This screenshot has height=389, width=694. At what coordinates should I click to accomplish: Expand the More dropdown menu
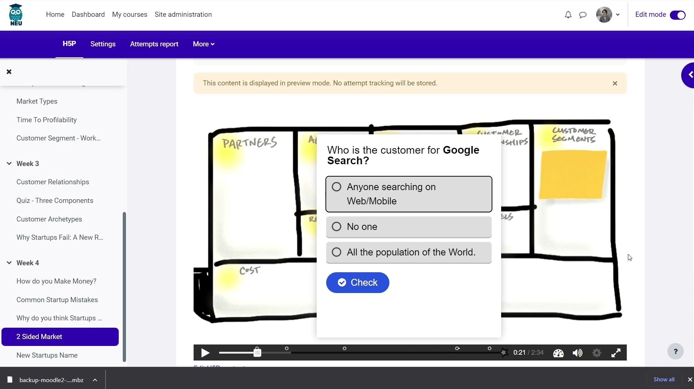203,44
